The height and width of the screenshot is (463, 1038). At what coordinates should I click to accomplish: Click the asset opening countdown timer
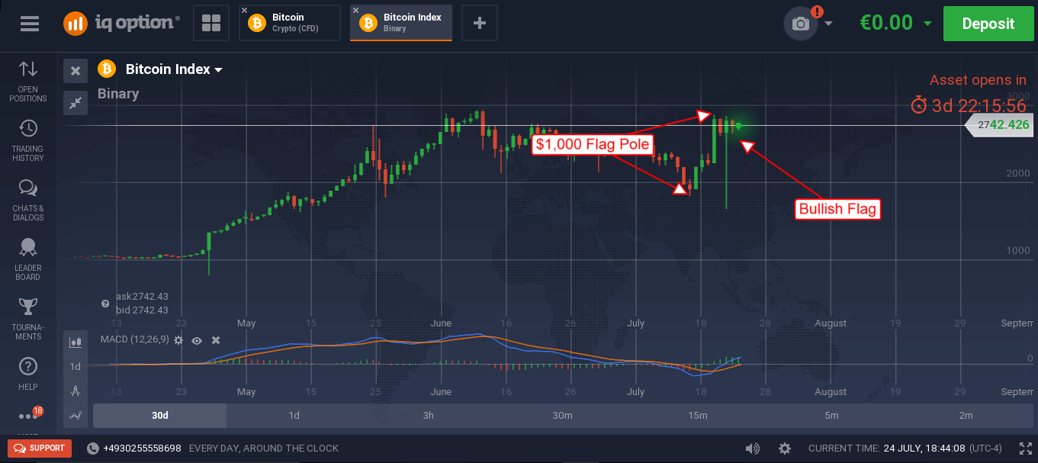point(969,105)
